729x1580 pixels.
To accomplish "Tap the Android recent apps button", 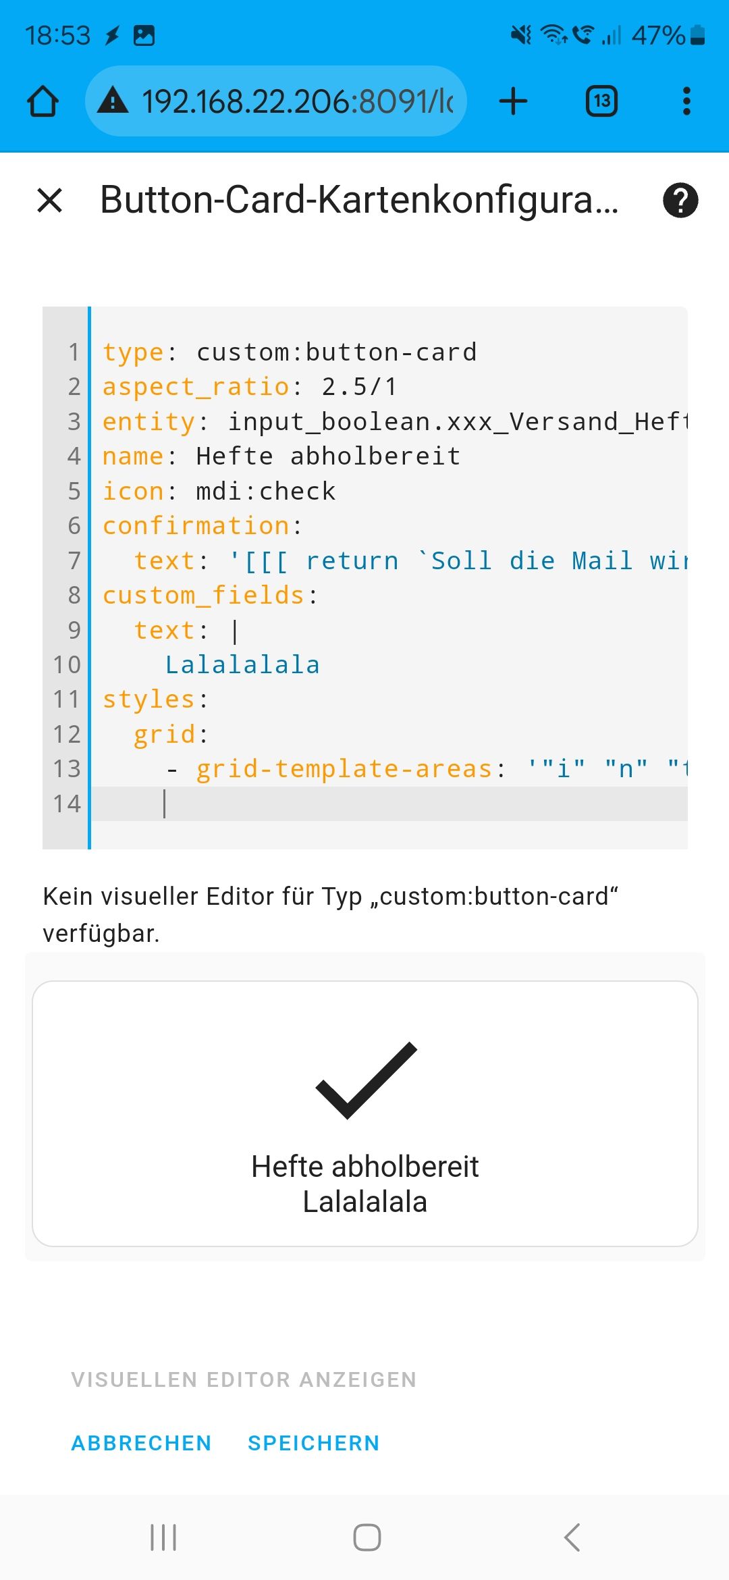I will coord(163,1537).
